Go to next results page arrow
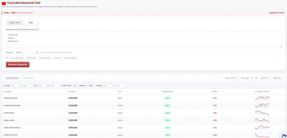The height and width of the screenshot is (138, 287). (x=238, y=78)
